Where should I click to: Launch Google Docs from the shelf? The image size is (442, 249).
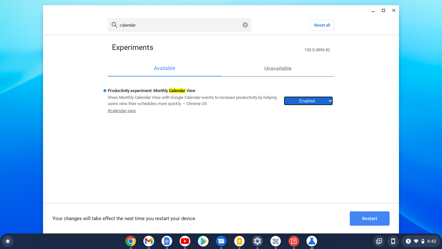click(167, 241)
